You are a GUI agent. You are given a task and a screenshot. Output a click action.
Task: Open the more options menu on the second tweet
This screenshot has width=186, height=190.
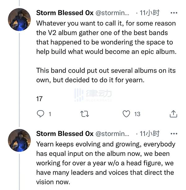174,134
